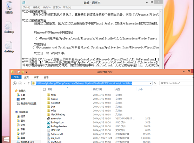Select the SciLexer.dll file

click(x=55, y=134)
